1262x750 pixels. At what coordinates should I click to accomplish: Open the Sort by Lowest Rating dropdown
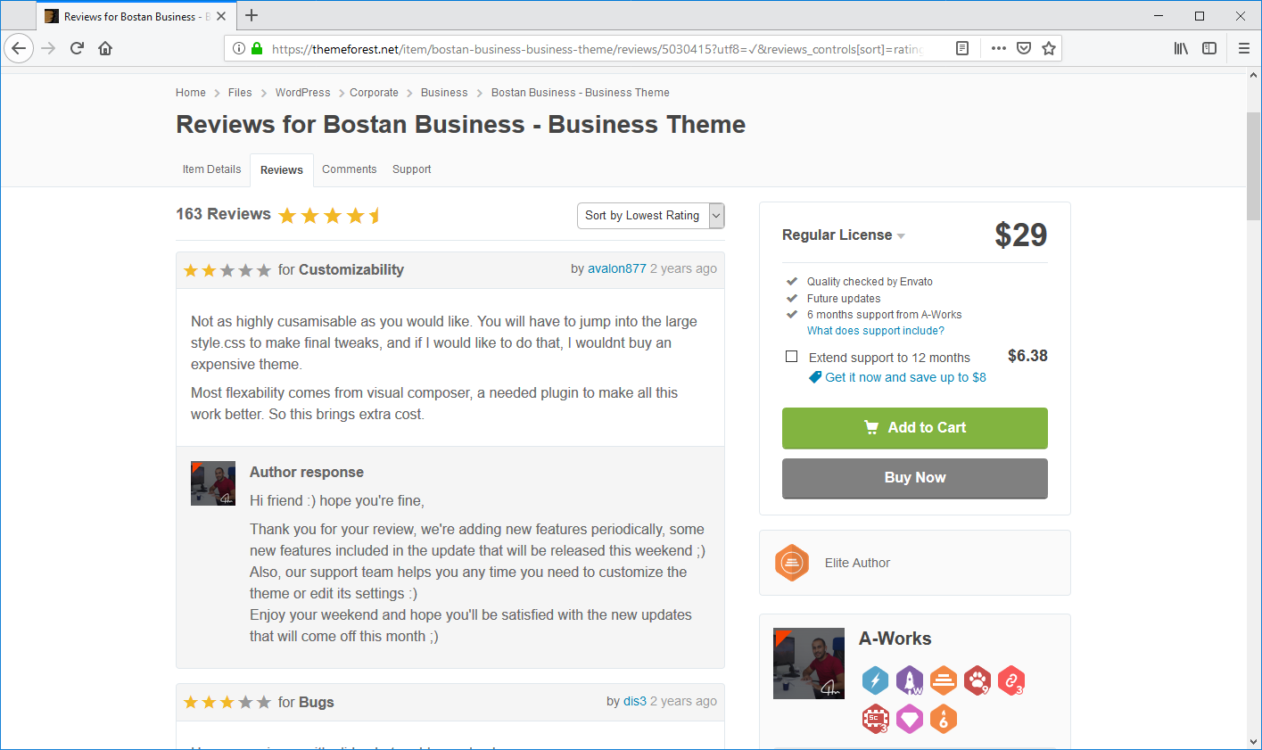pyautogui.click(x=650, y=216)
